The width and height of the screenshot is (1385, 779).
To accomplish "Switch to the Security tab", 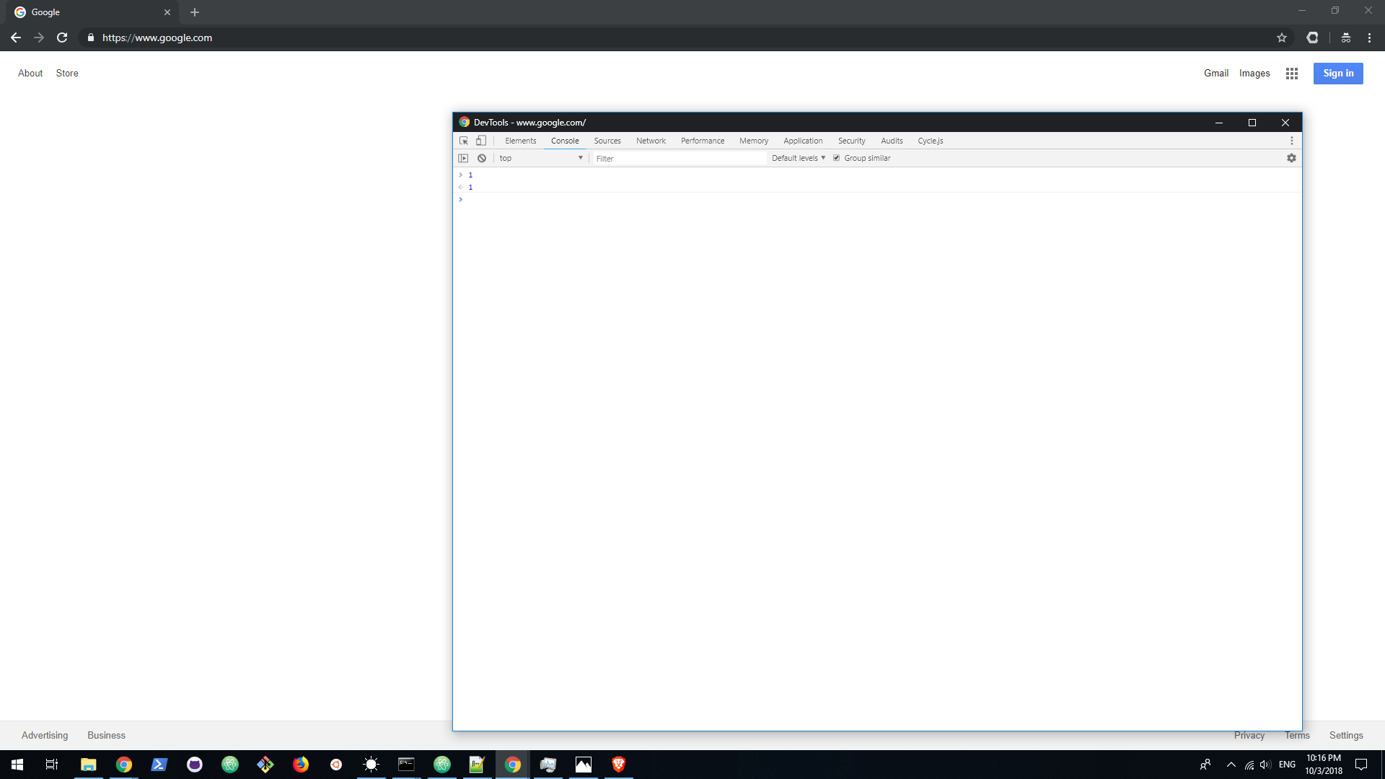I will 851,141.
